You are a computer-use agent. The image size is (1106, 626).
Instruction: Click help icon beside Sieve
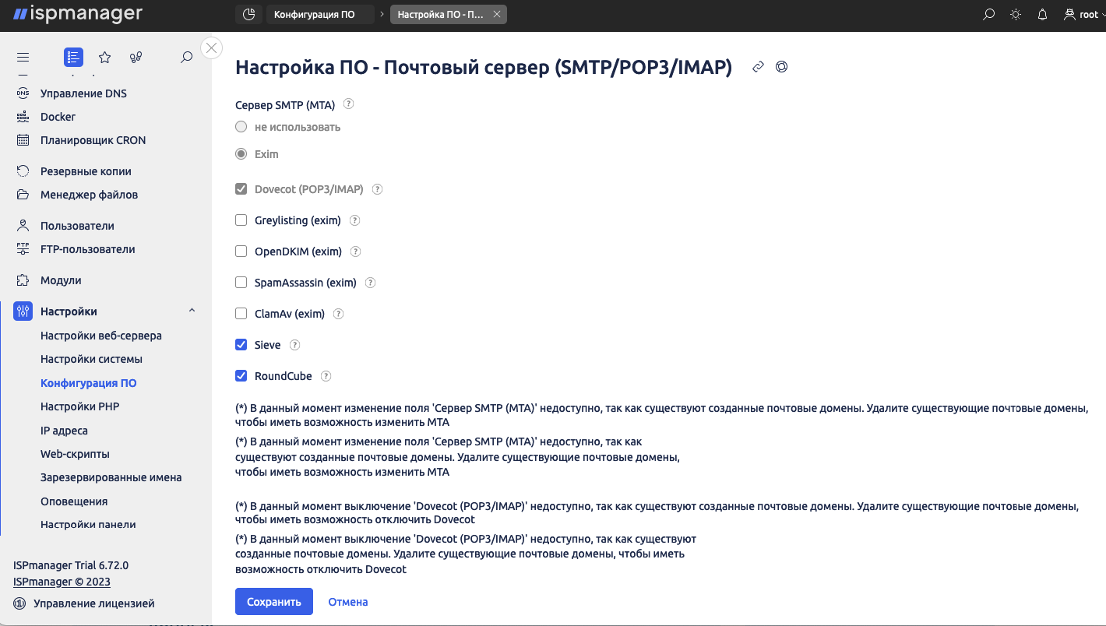click(x=294, y=345)
